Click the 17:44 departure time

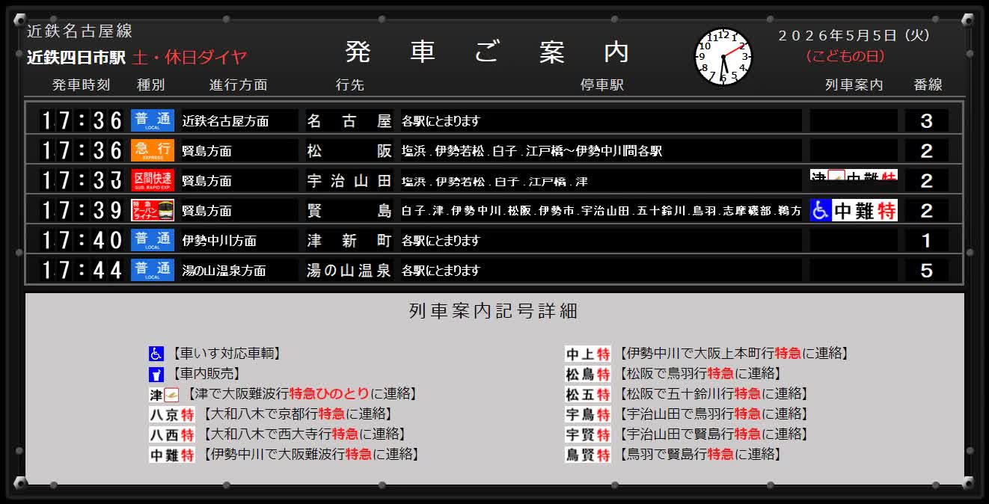point(82,270)
